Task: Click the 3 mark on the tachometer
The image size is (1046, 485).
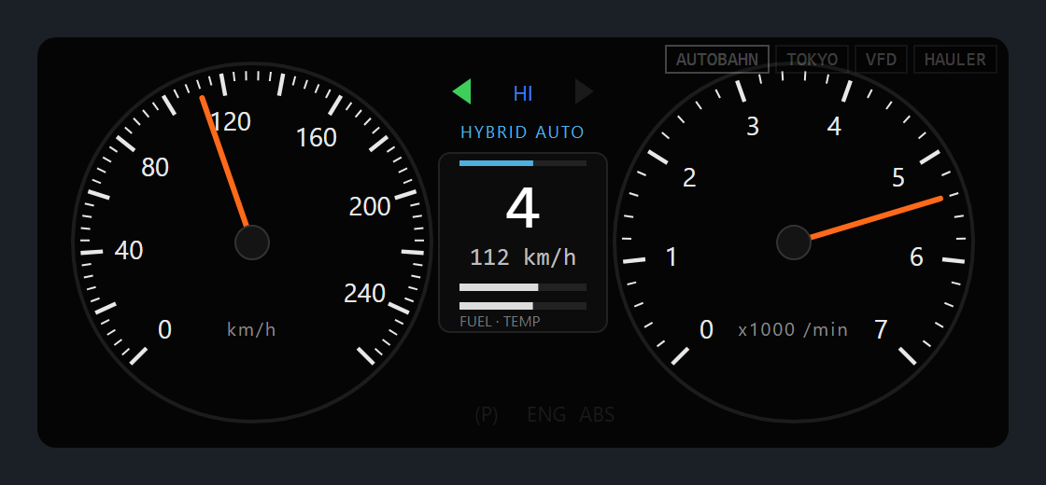Action: 753,127
